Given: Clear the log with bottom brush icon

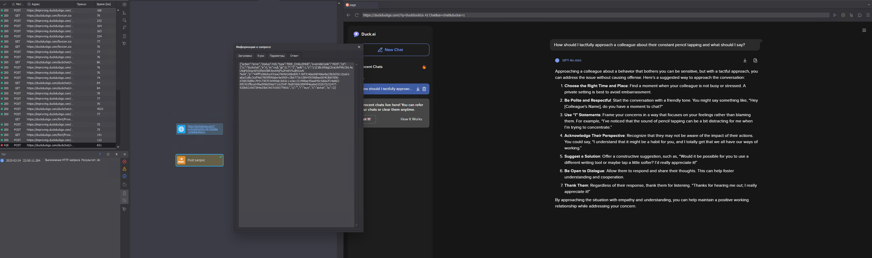Looking at the screenshot, I should tap(124, 209).
